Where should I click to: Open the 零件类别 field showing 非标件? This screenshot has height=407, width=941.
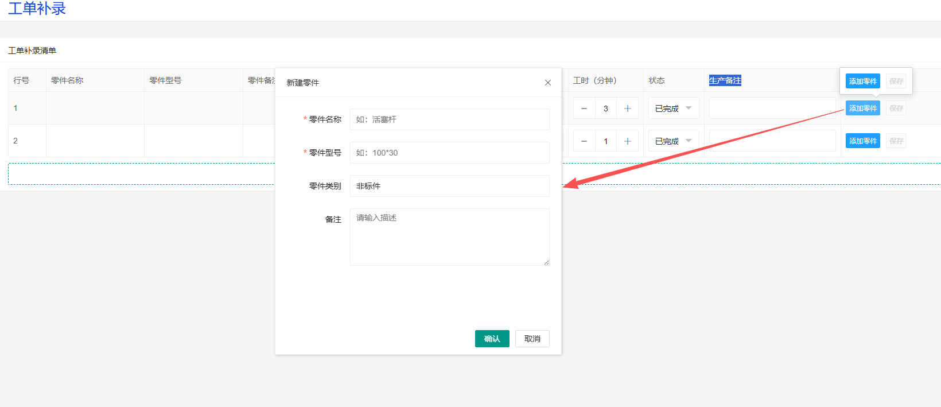click(x=450, y=186)
